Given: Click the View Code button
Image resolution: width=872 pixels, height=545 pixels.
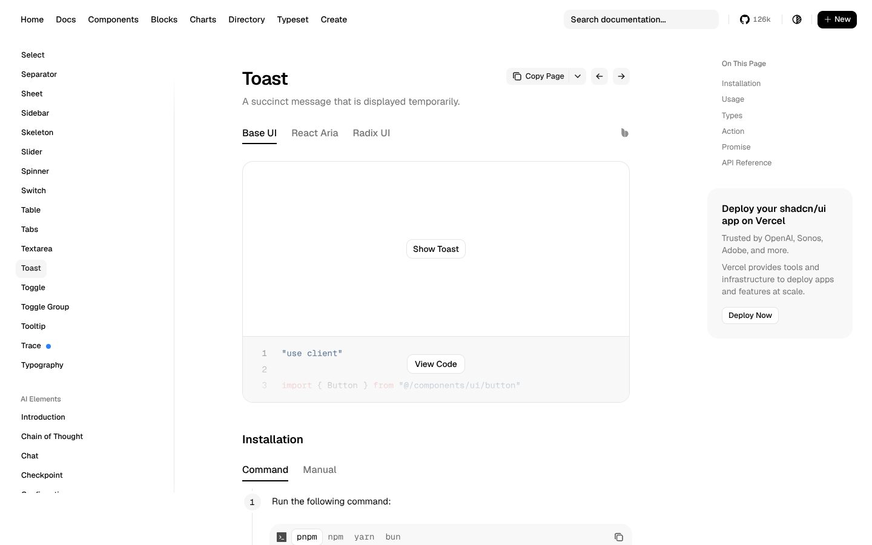Looking at the screenshot, I should coord(436,364).
